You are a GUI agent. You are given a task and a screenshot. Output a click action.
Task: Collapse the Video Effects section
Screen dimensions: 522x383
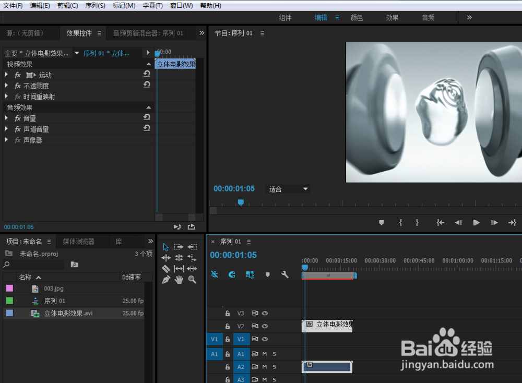[x=148, y=64]
